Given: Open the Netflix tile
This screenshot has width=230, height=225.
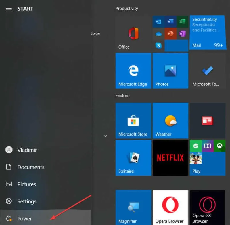Looking at the screenshot, I should point(170,158).
